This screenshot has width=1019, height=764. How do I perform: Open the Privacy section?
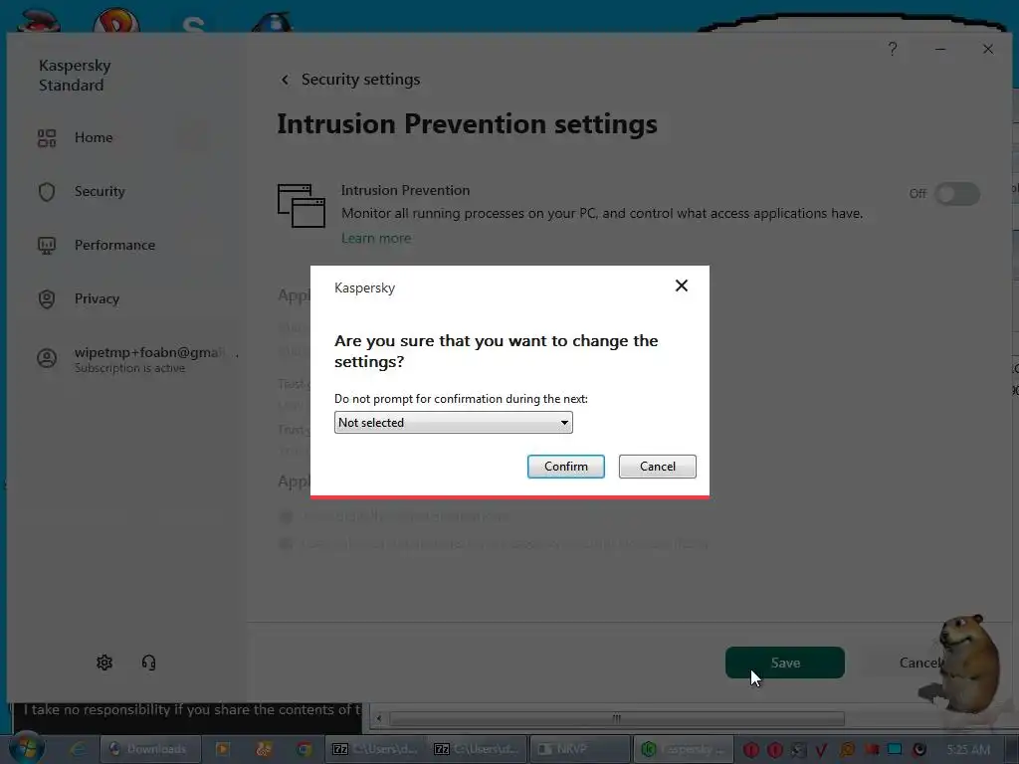pos(97,298)
